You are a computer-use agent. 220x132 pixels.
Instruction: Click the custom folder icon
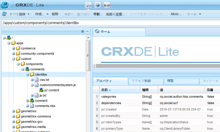18,58
